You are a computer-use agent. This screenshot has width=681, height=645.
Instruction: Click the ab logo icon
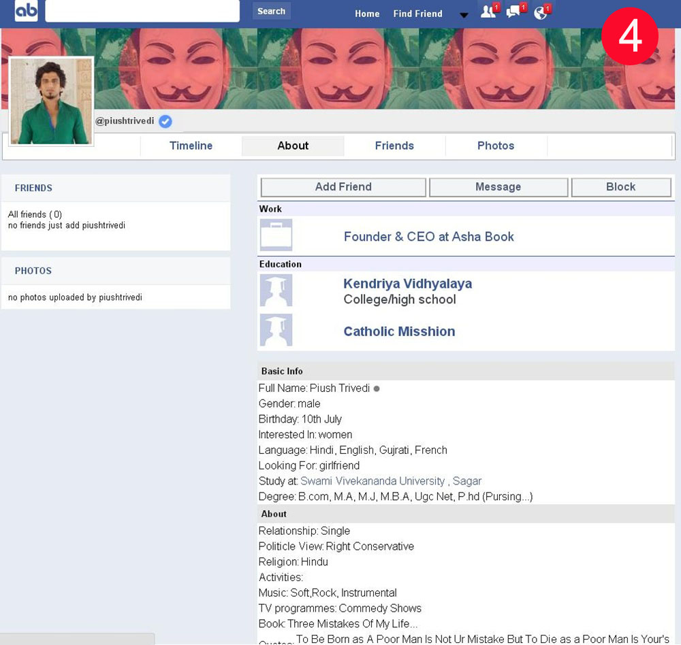tap(26, 10)
